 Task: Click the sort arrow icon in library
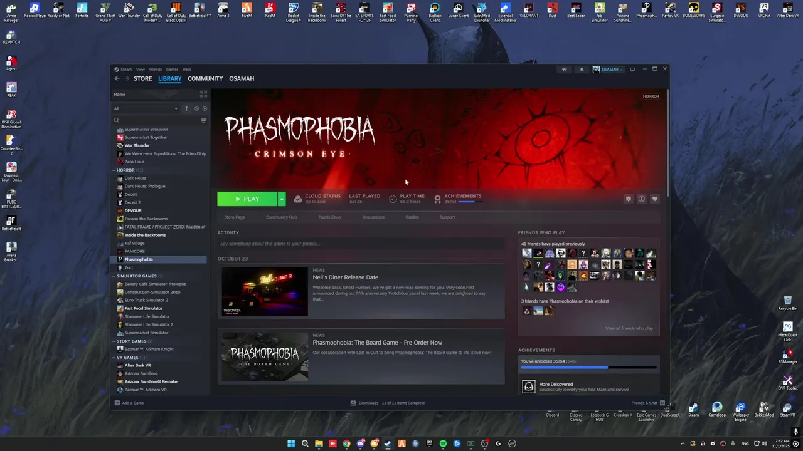(186, 109)
